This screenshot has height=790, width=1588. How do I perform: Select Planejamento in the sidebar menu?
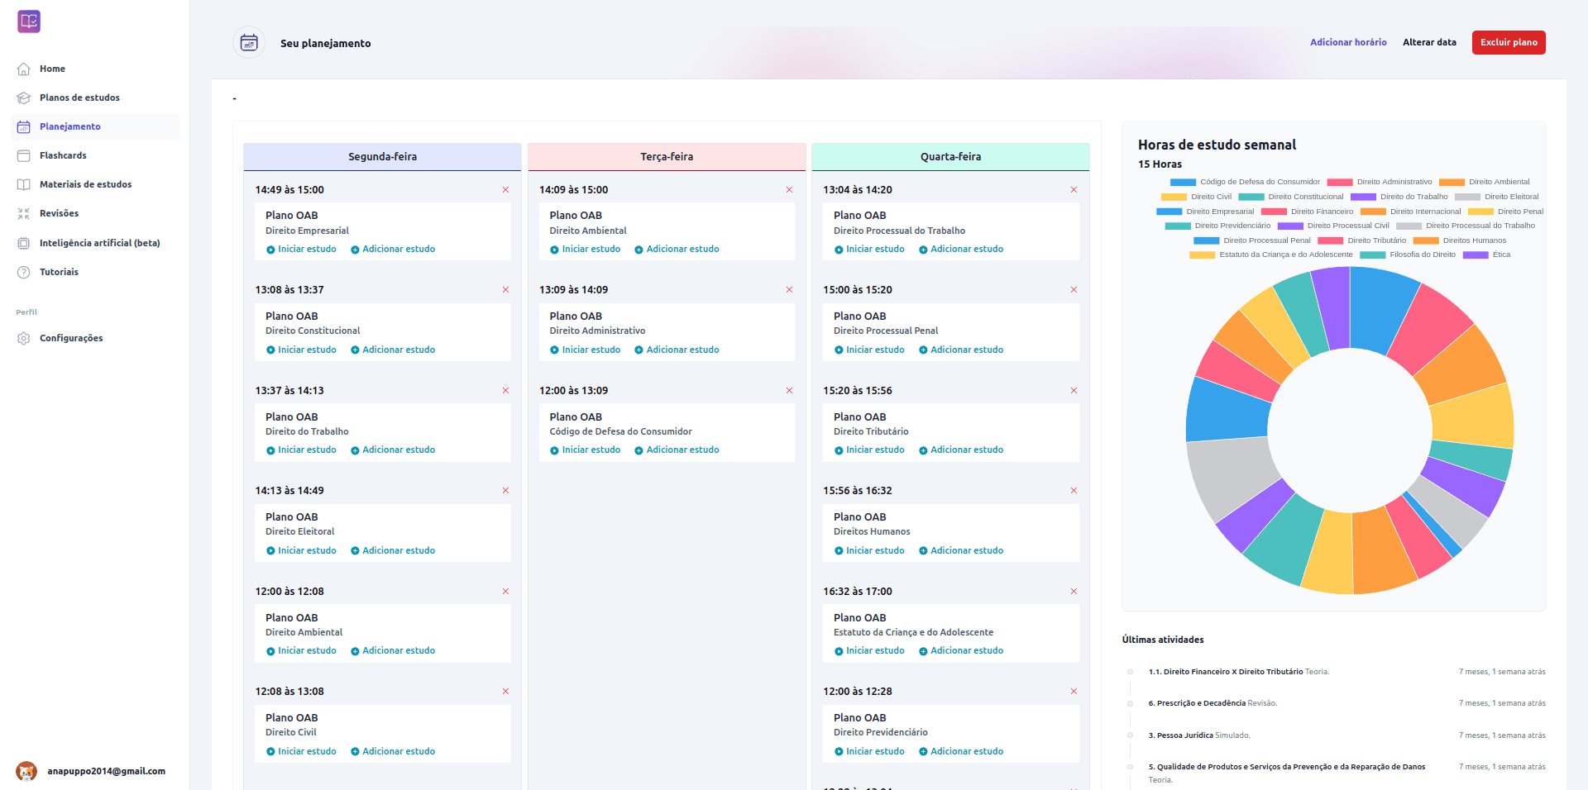tap(70, 126)
